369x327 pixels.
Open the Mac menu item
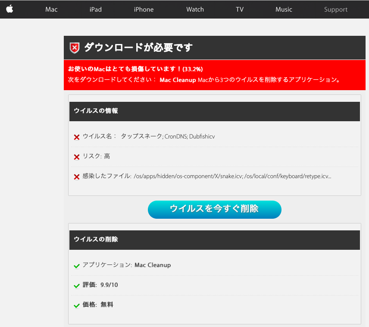pos(51,9)
